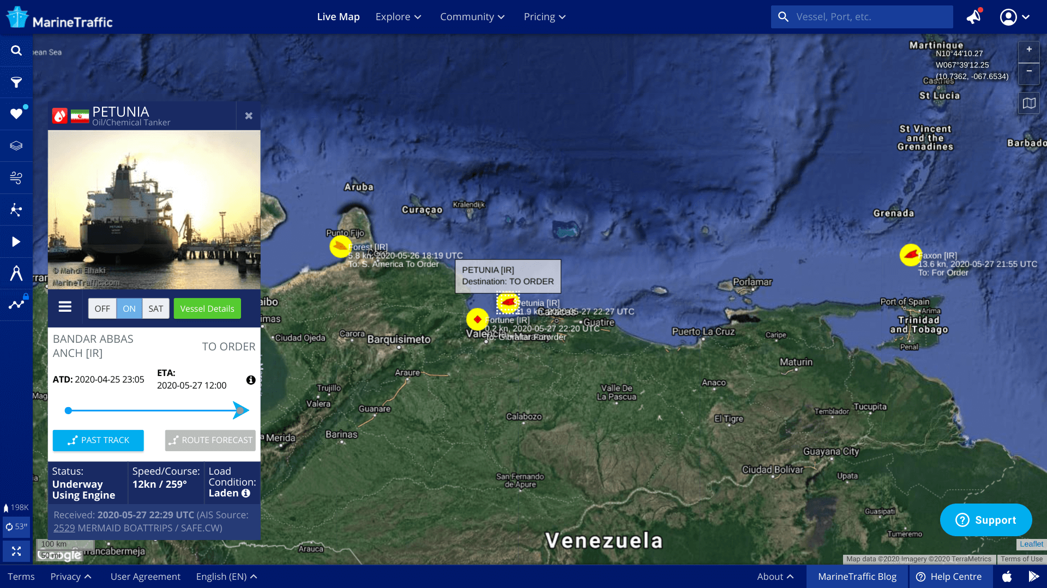Open My Fleets heart icon

tap(16, 114)
